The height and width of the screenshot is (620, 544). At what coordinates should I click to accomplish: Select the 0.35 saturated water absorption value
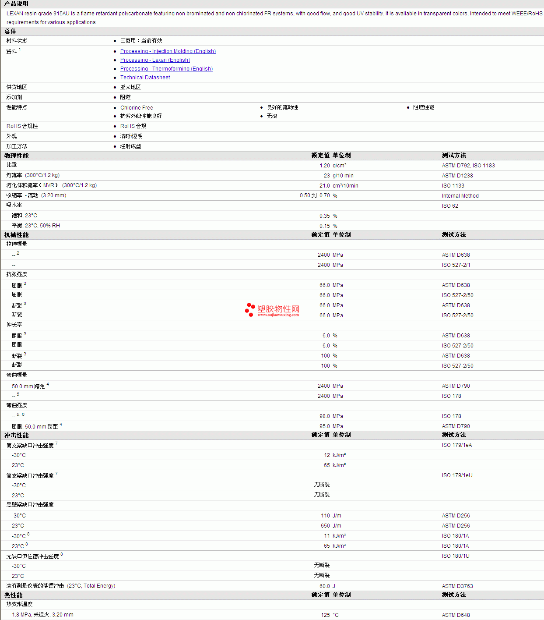325,216
